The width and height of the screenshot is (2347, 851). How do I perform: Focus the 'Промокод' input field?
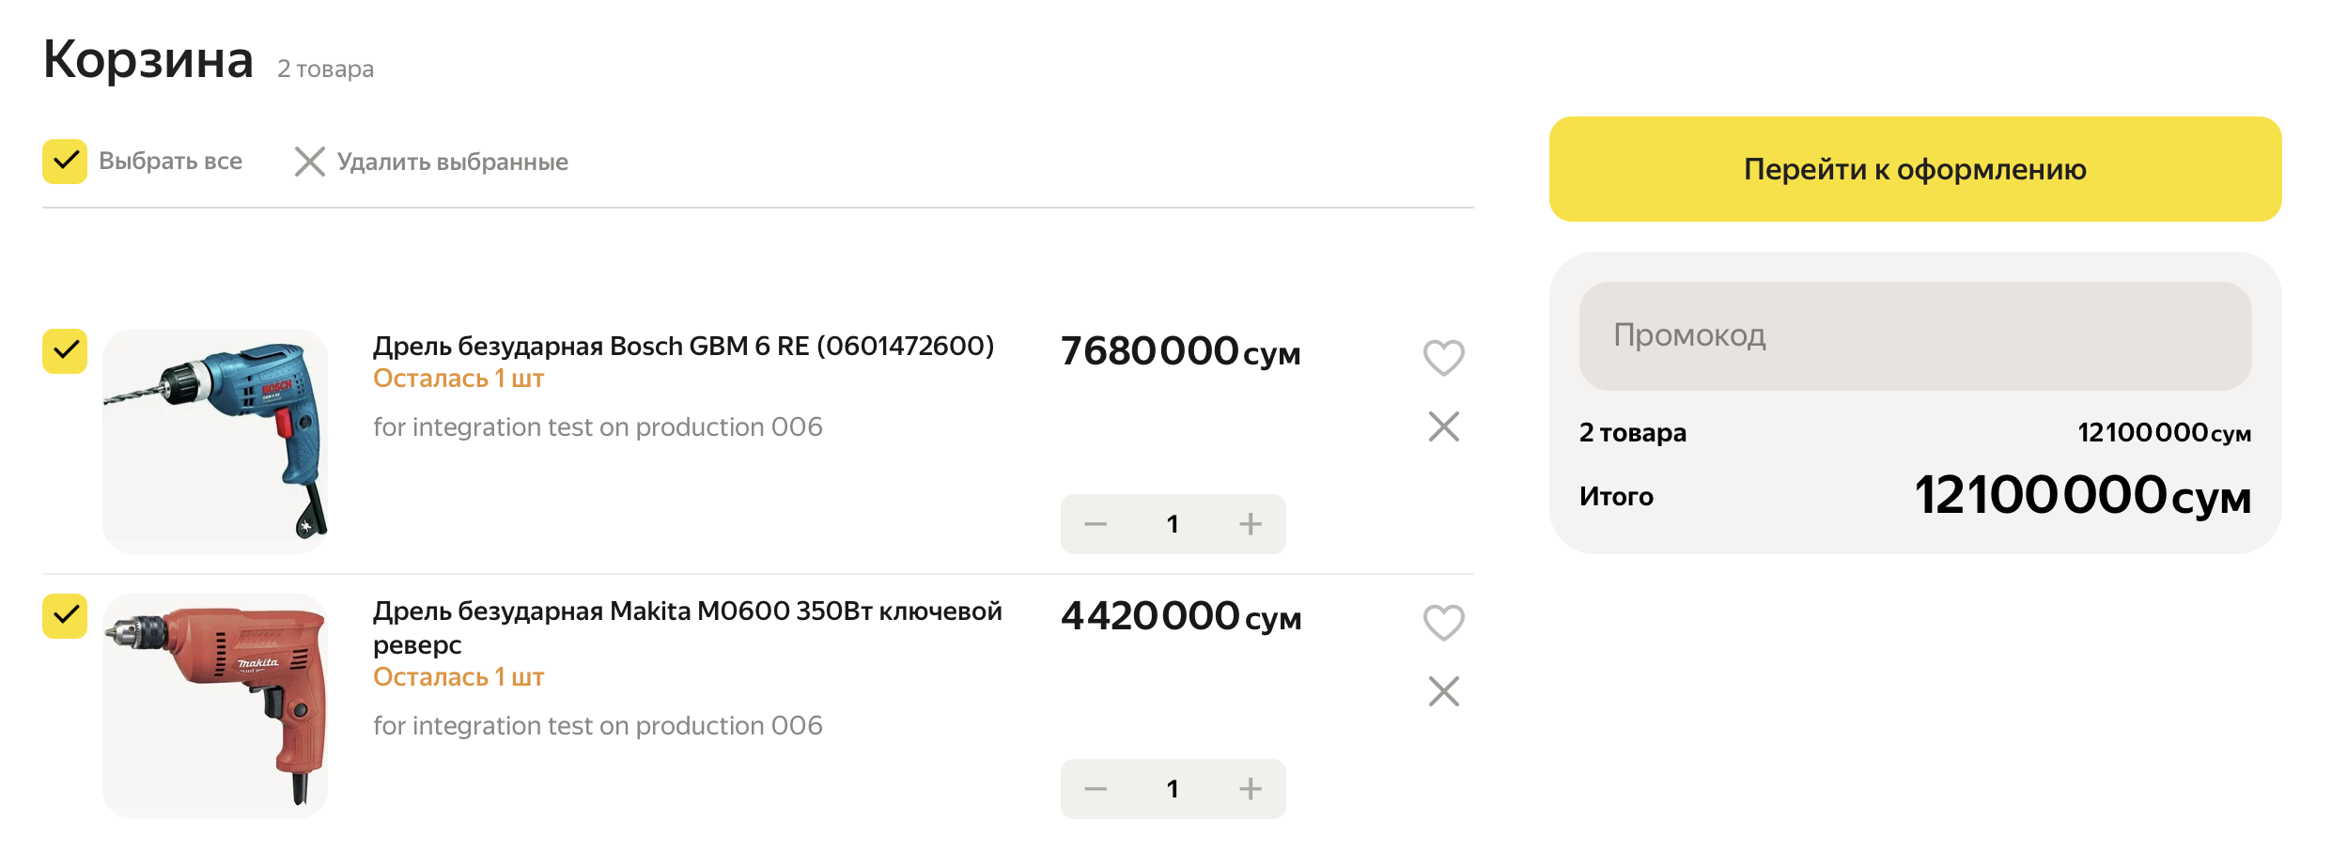coord(1915,336)
